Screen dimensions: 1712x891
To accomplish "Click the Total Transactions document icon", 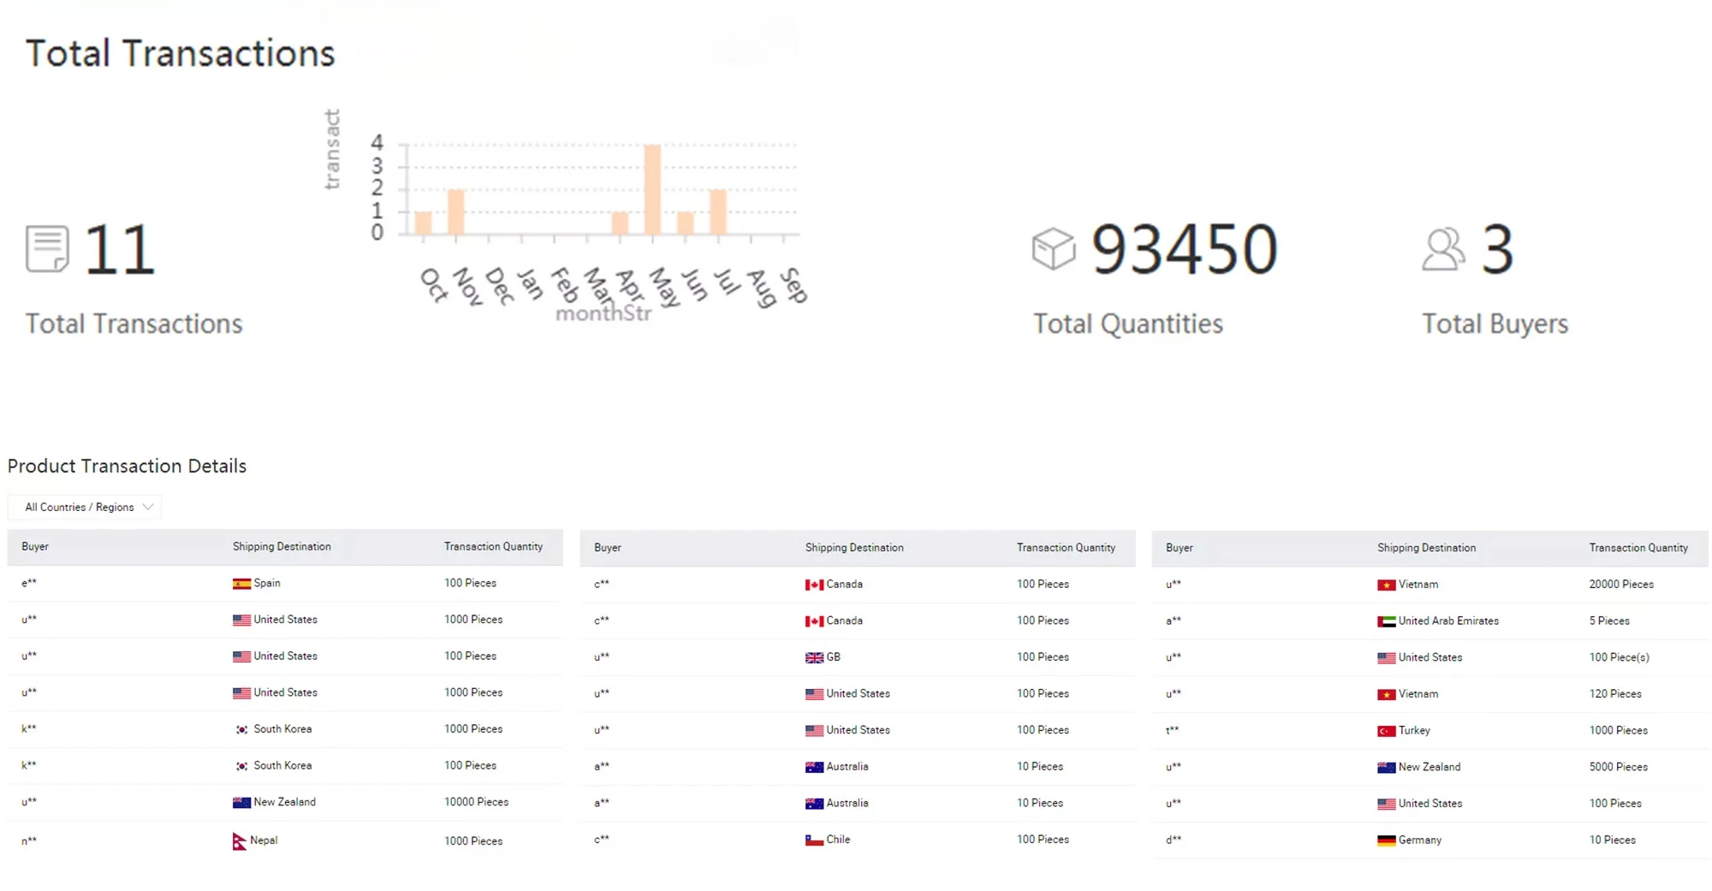I will 47,249.
